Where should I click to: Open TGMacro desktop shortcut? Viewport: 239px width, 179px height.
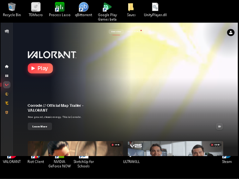coord(36,10)
